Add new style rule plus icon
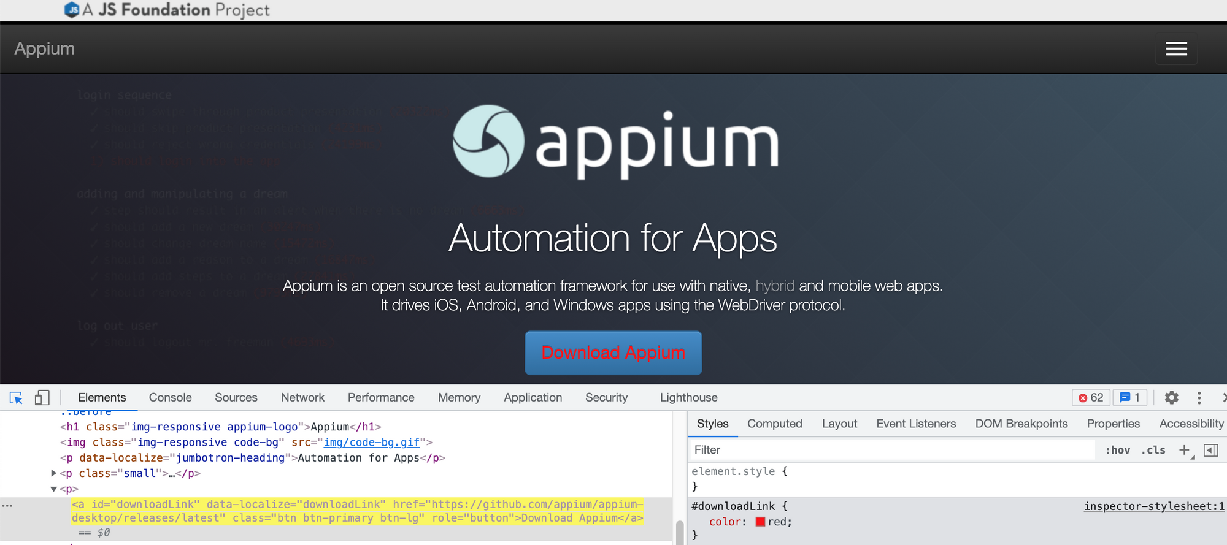Image resolution: width=1227 pixels, height=545 pixels. [x=1185, y=451]
